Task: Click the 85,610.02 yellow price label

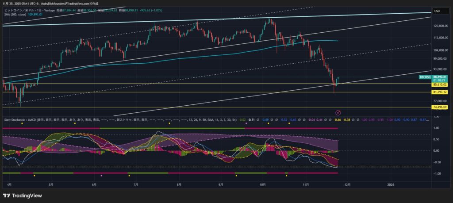Action: pos(439,84)
